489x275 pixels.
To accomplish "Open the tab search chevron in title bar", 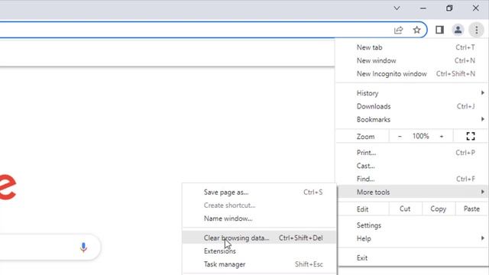I will [397, 8].
